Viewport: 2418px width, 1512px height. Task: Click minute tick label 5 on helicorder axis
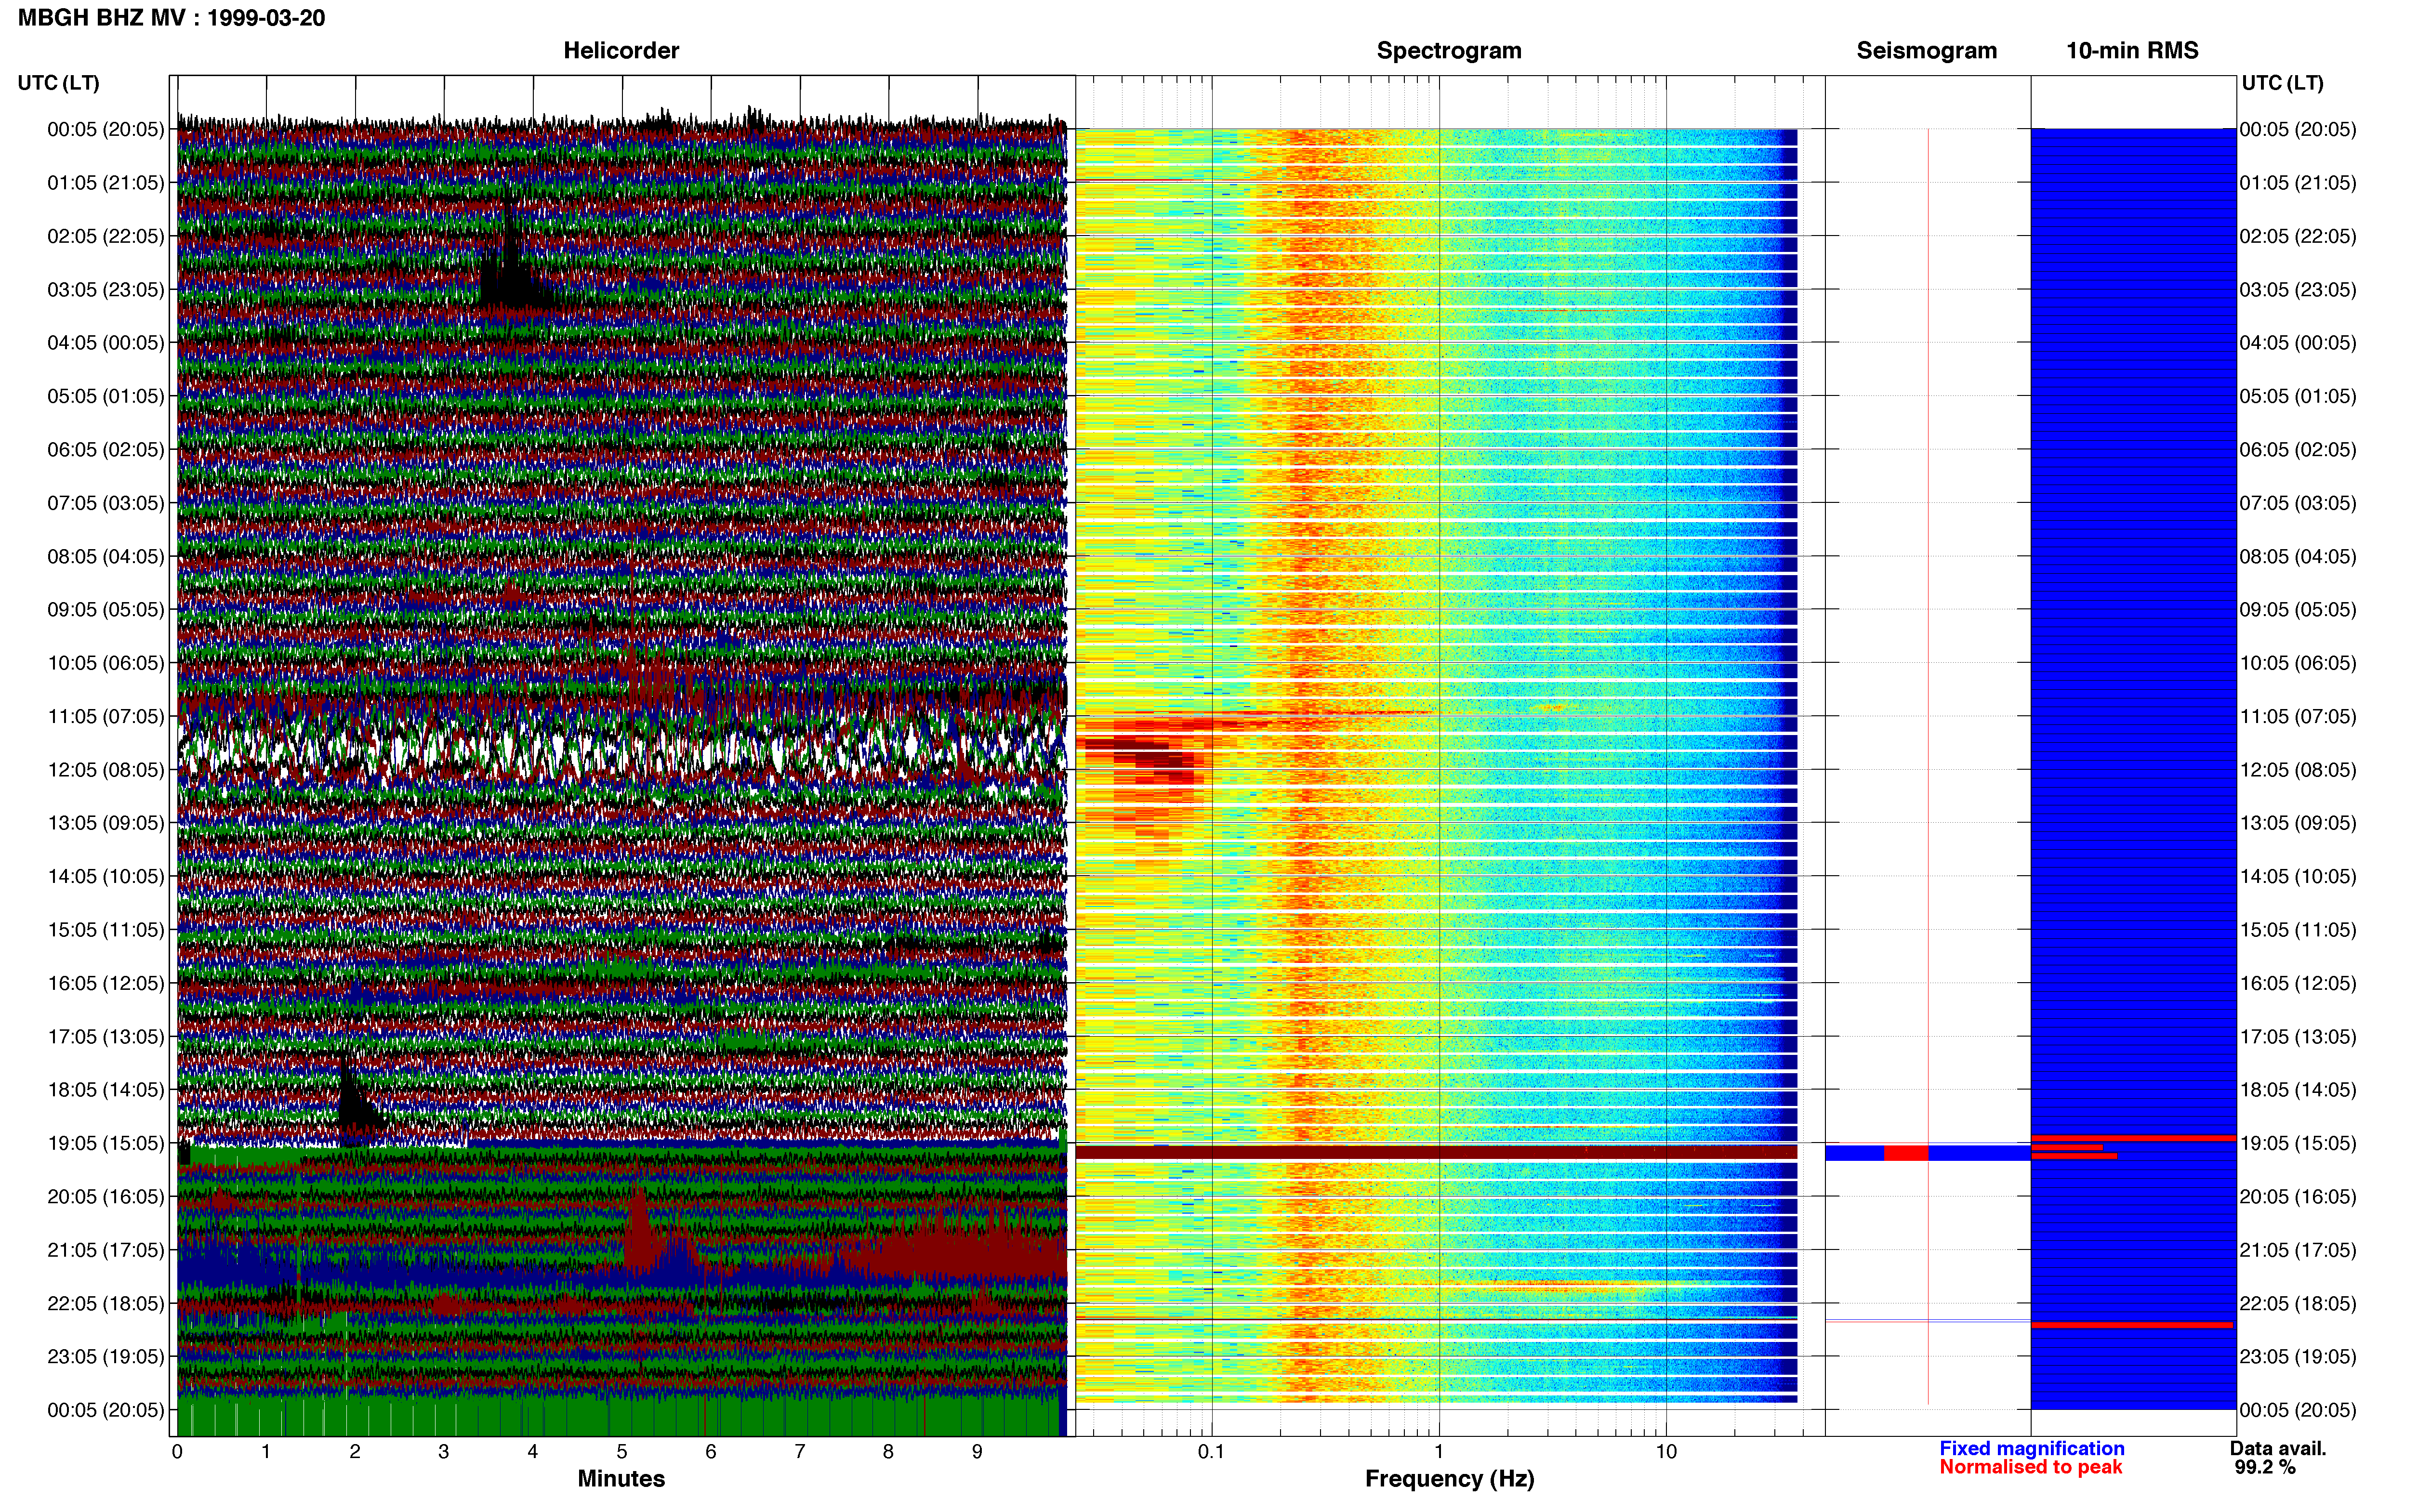[622, 1452]
